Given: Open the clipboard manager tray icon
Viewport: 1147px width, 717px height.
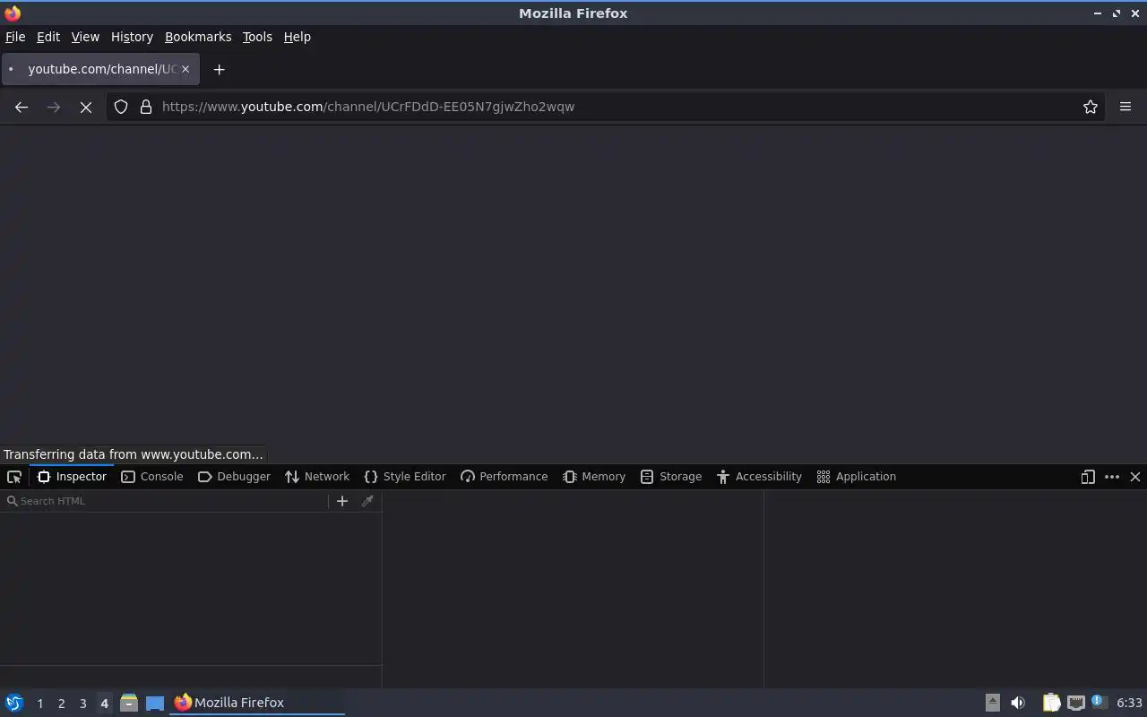Looking at the screenshot, I should (1051, 703).
